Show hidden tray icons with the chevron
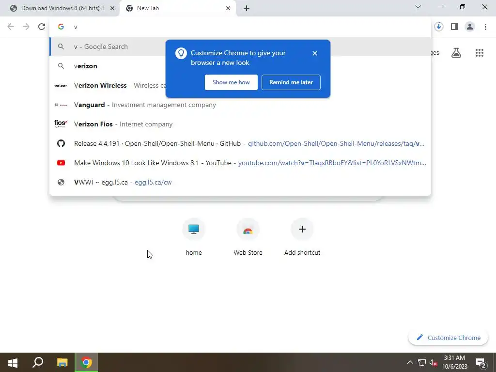The image size is (496, 372). 410,362
